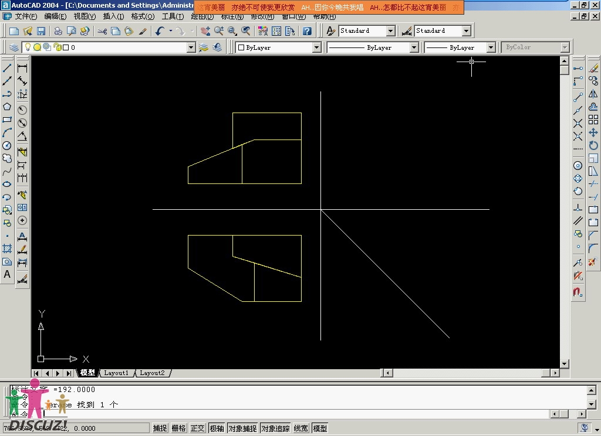Select the Mirror modify tool
Viewport: 601px width, 436px height.
(x=593, y=94)
